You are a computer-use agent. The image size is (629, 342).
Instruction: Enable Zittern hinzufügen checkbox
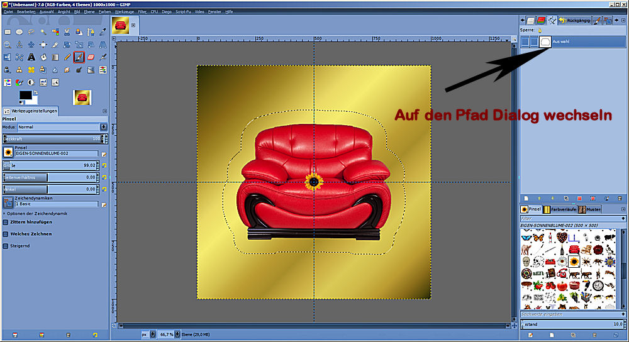point(6,222)
